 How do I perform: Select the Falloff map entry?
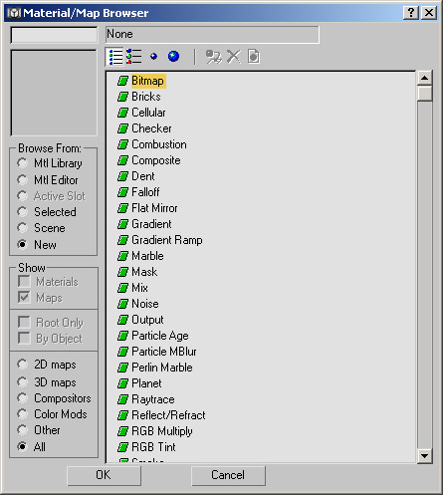[145, 192]
